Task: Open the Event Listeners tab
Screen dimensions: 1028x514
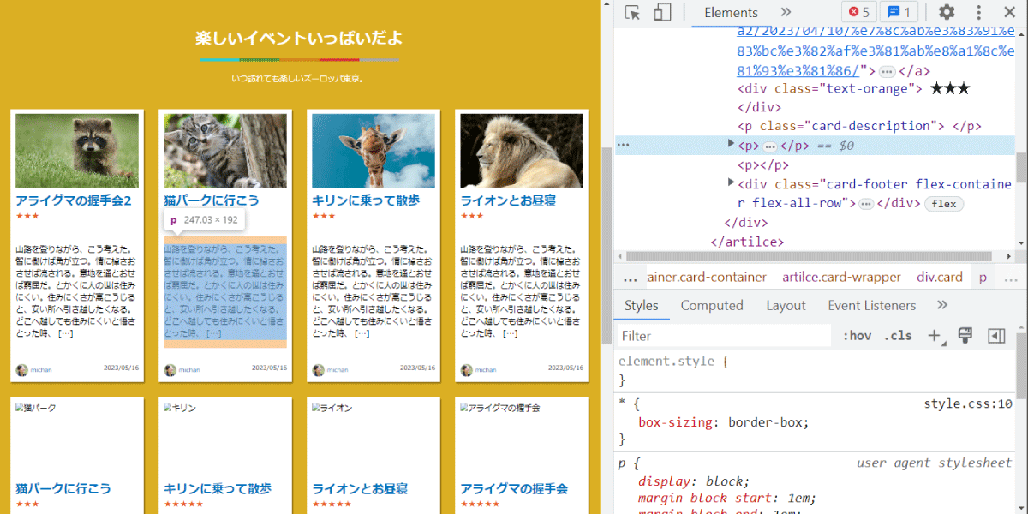Action: point(871,306)
